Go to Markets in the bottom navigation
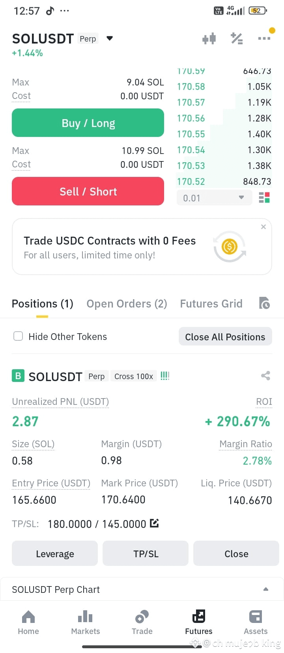 coord(86,623)
